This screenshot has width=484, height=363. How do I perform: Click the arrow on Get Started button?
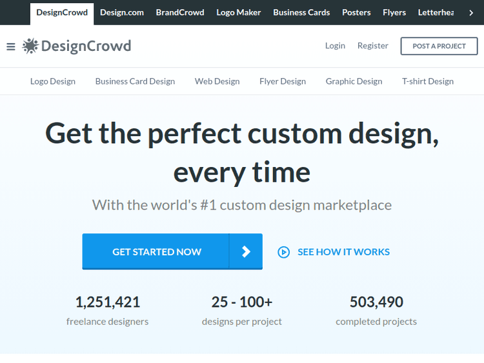246,251
